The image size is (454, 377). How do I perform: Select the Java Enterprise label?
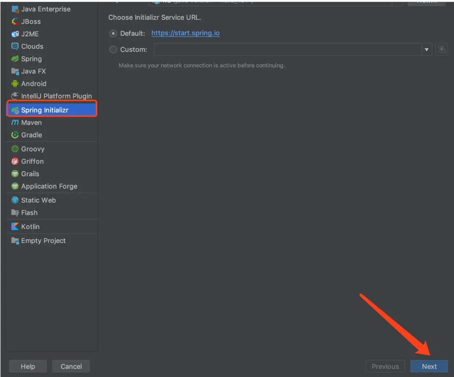coord(46,9)
